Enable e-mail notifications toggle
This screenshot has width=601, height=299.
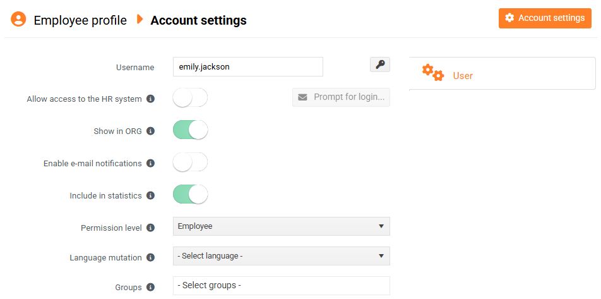190,162
